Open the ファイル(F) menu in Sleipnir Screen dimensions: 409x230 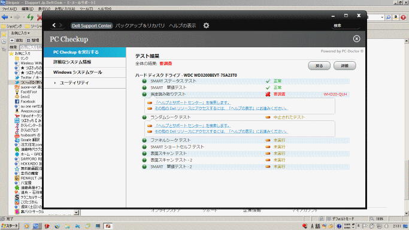click(x=10, y=9)
